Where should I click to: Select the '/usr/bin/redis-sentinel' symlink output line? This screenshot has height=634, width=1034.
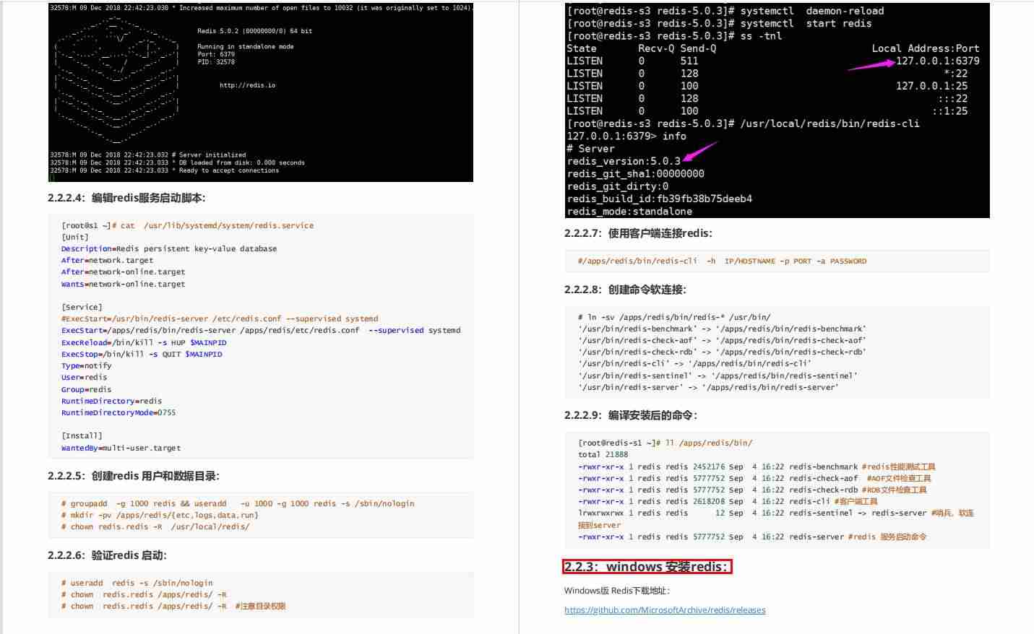pos(718,375)
